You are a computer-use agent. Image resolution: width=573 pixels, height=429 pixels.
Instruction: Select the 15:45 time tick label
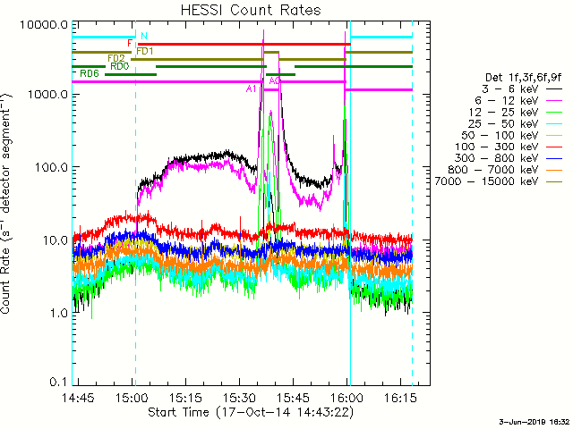tap(294, 397)
